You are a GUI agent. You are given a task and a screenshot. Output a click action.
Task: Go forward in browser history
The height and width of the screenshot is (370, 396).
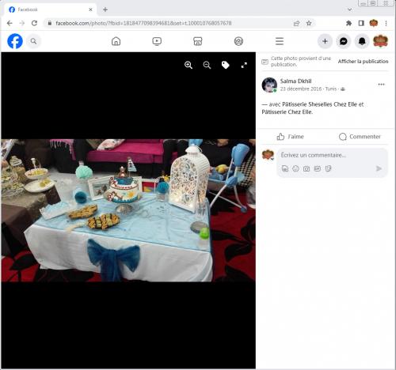[22, 23]
